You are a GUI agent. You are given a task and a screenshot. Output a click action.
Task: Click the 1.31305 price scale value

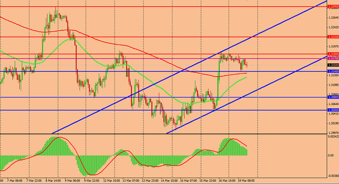click(334, 75)
